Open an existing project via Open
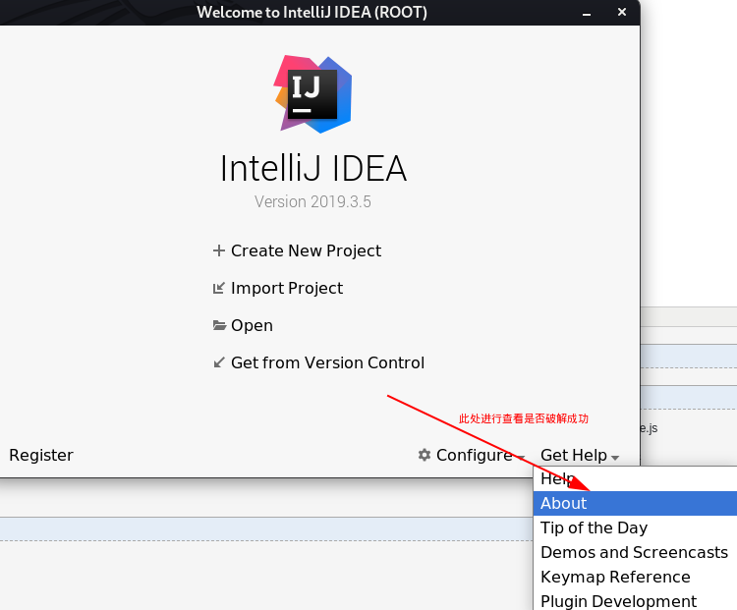Screen dimensions: 737x610 (252, 325)
